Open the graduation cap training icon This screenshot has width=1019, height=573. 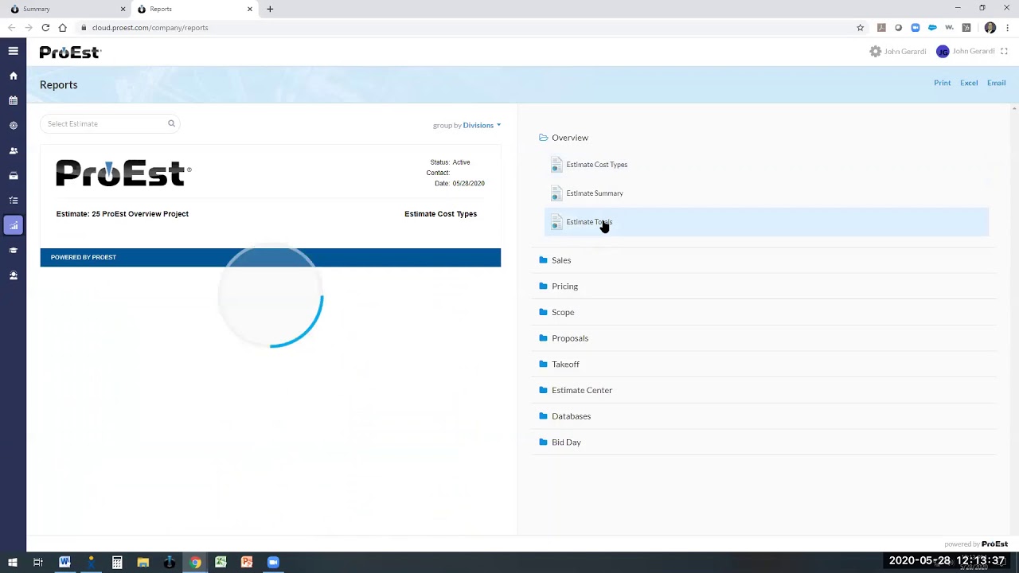(14, 251)
